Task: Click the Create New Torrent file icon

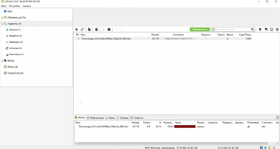Action: (89, 29)
